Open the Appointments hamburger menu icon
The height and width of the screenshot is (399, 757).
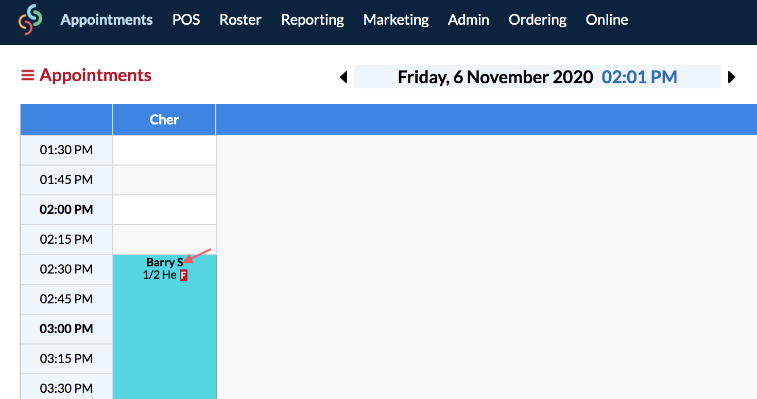click(27, 75)
